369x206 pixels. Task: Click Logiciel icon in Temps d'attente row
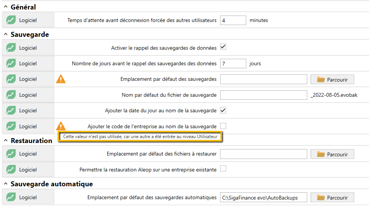click(11, 20)
